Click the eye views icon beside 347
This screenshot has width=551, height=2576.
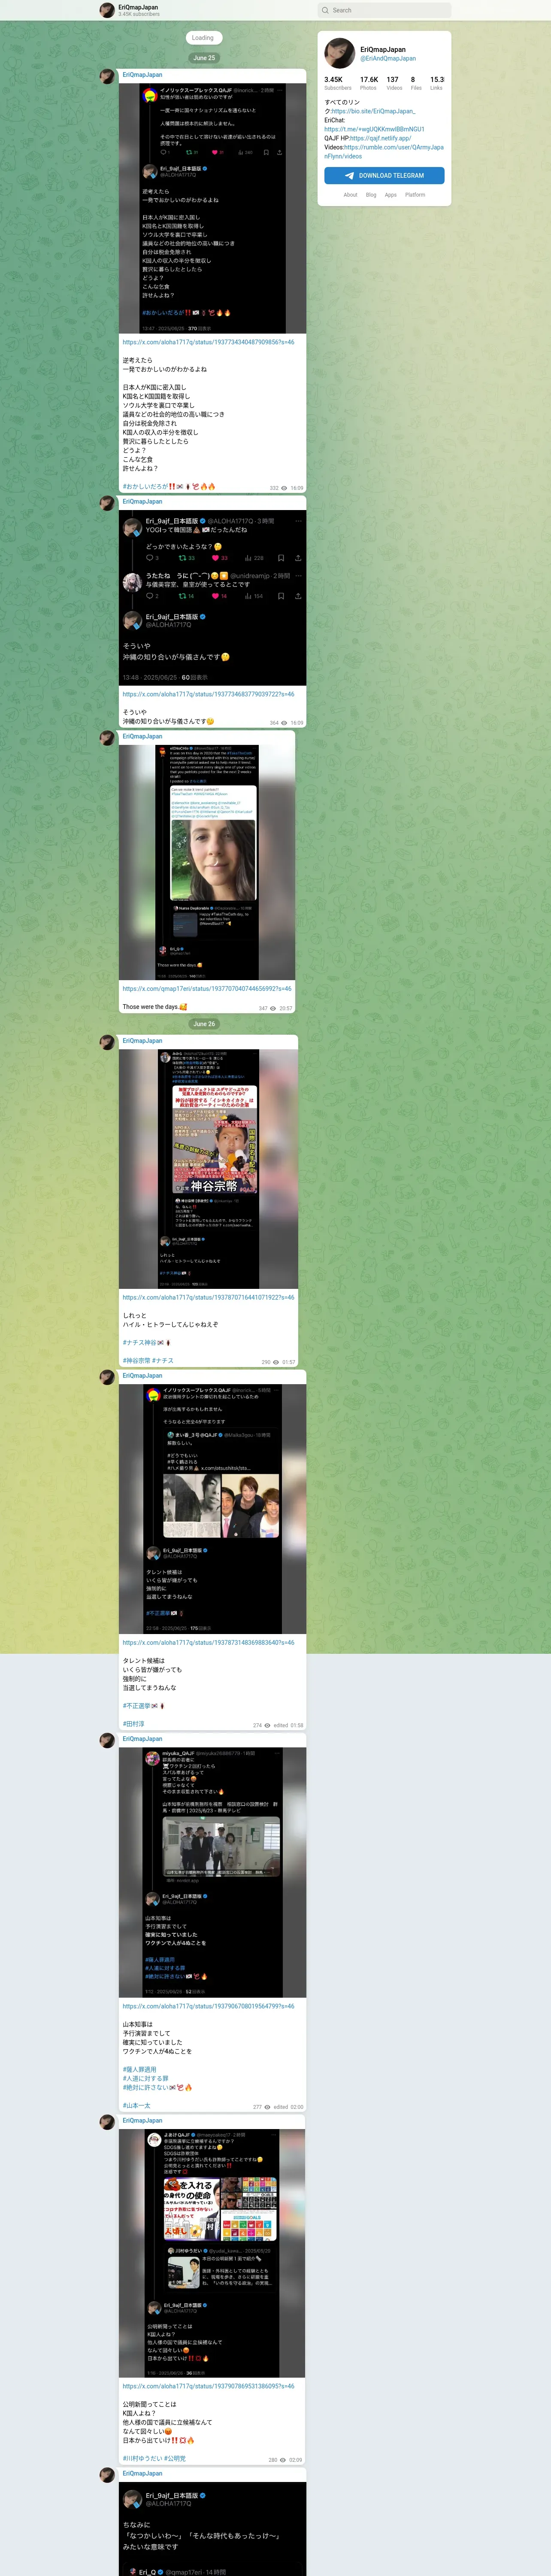(273, 1008)
